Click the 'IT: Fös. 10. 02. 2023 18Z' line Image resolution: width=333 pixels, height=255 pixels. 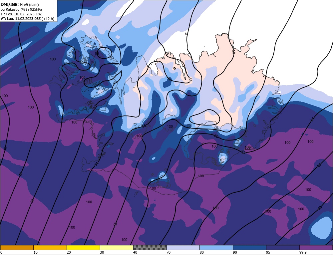pos(21,14)
